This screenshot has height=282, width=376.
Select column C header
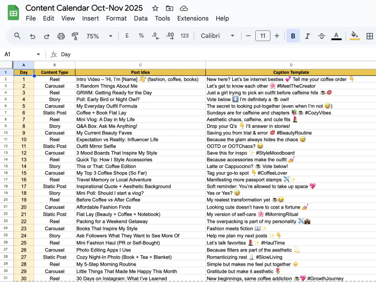140,65
